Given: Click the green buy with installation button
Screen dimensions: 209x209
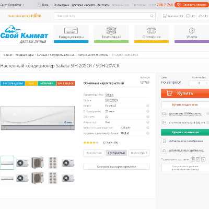Looking at the screenshot, I should pos(185,132).
